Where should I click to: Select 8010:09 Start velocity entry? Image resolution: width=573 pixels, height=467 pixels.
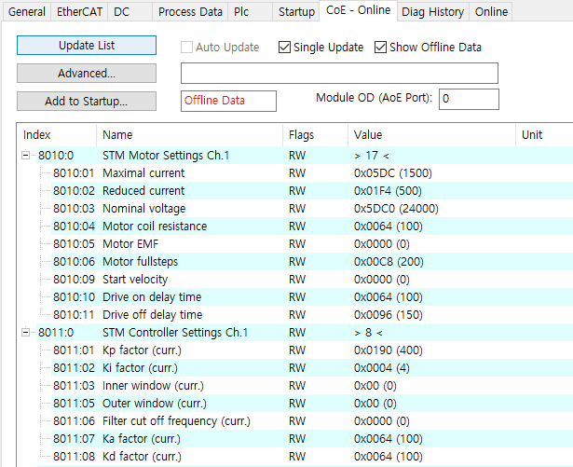312,280
